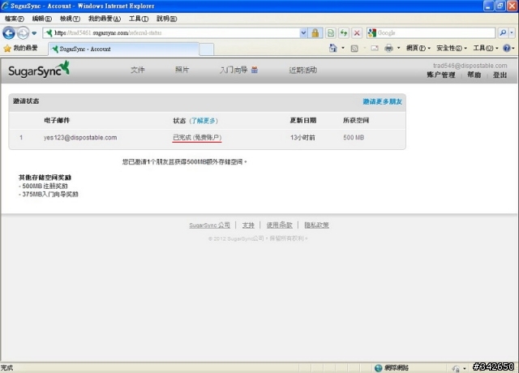Open a new blank tab
This screenshot has width=519, height=373.
[x=207, y=49]
